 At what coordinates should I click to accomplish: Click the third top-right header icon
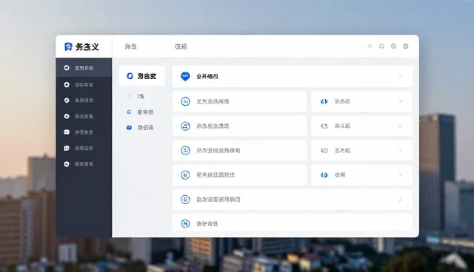pos(393,46)
